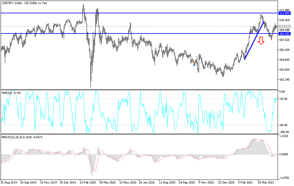The height and width of the screenshot is (186, 294).
Task: Select the upper blue horizontal resistance line
Action: pyautogui.click(x=139, y=13)
